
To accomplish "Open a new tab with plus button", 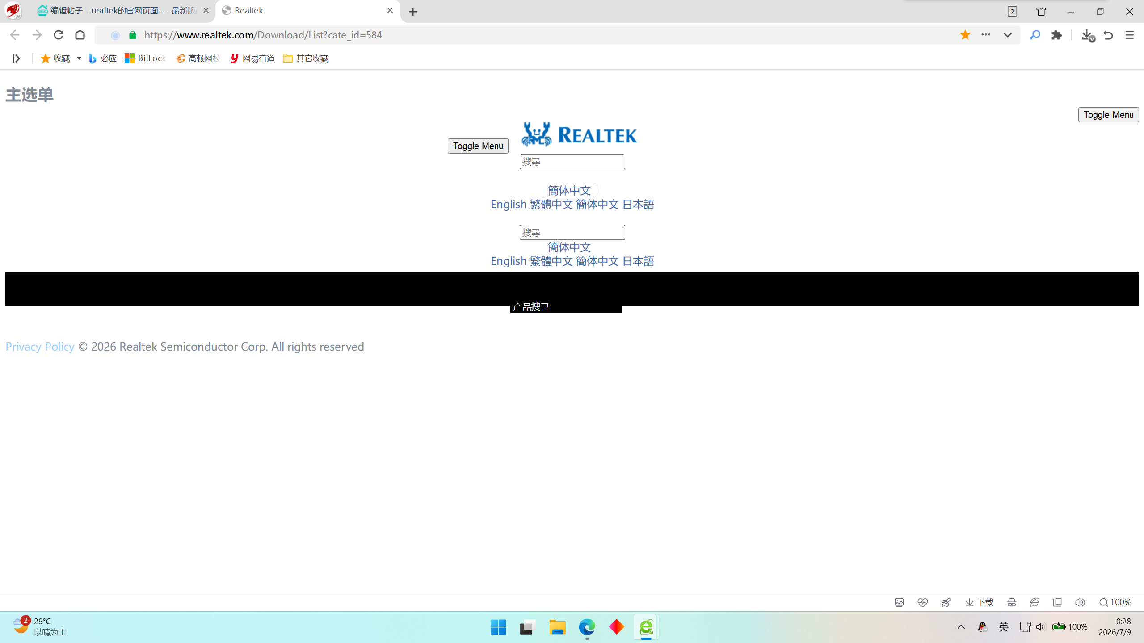I will [413, 12].
